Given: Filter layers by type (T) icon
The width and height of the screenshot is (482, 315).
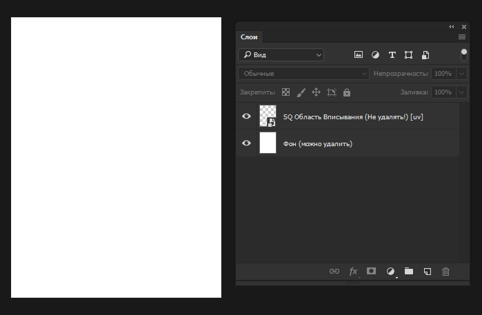Looking at the screenshot, I should (x=392, y=54).
